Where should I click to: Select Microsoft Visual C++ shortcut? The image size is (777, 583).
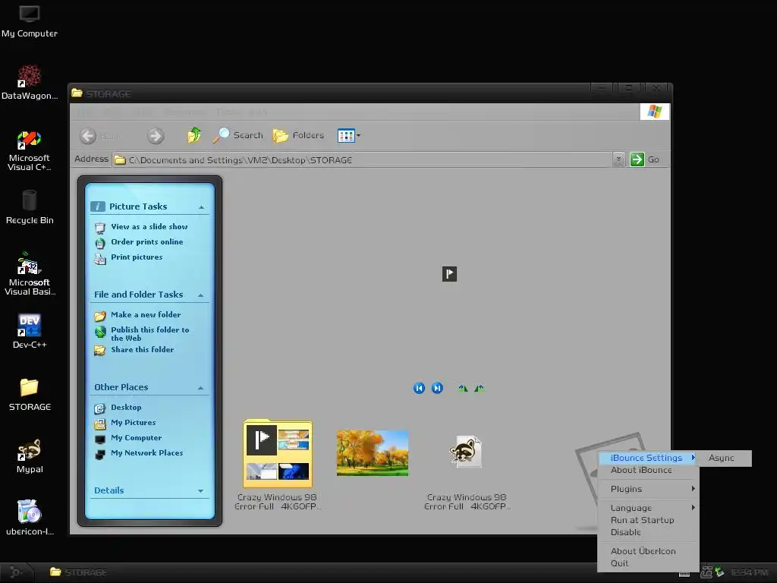tap(30, 150)
